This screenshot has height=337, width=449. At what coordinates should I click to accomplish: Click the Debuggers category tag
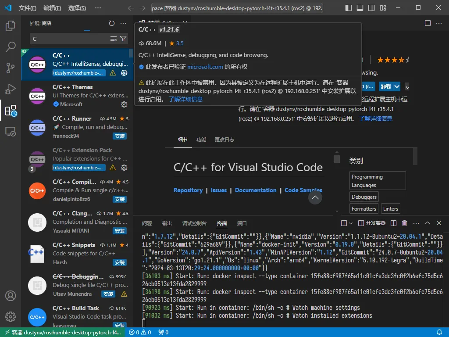coord(364,197)
